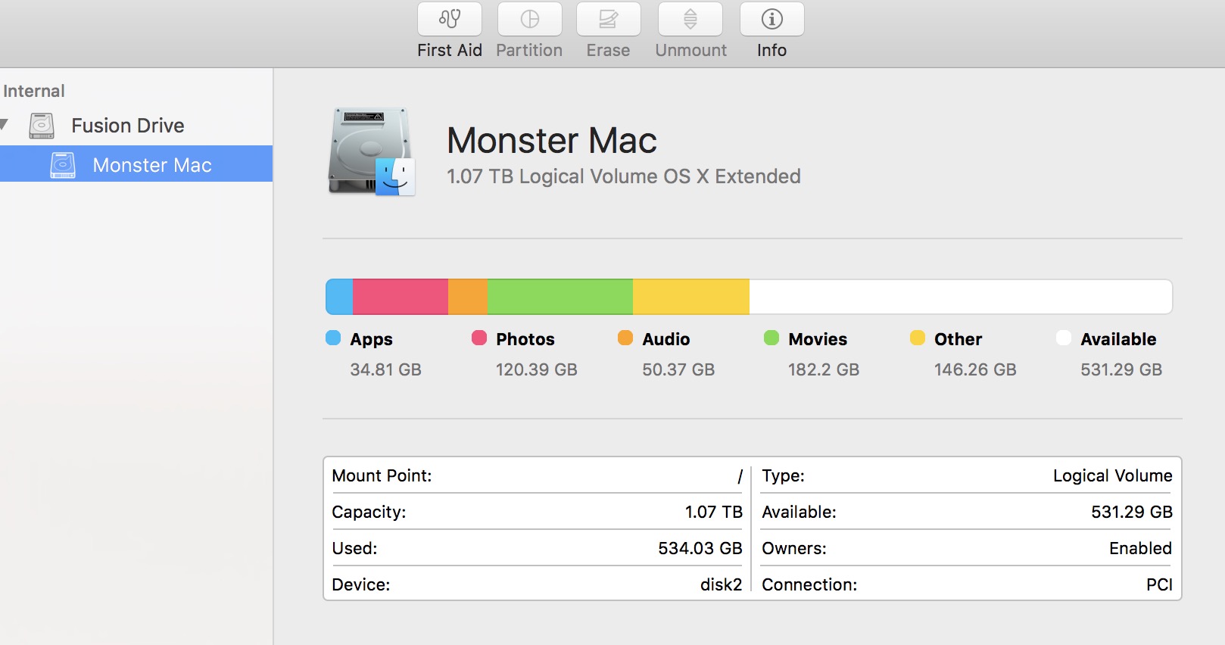
Task: Click the 34.81 GB Apps value
Action: (x=385, y=369)
